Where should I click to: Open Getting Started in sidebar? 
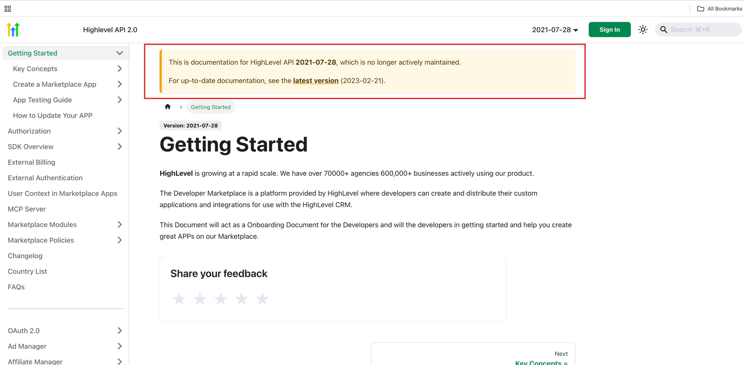click(x=32, y=53)
